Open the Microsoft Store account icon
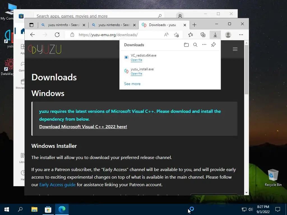 (x=180, y=16)
